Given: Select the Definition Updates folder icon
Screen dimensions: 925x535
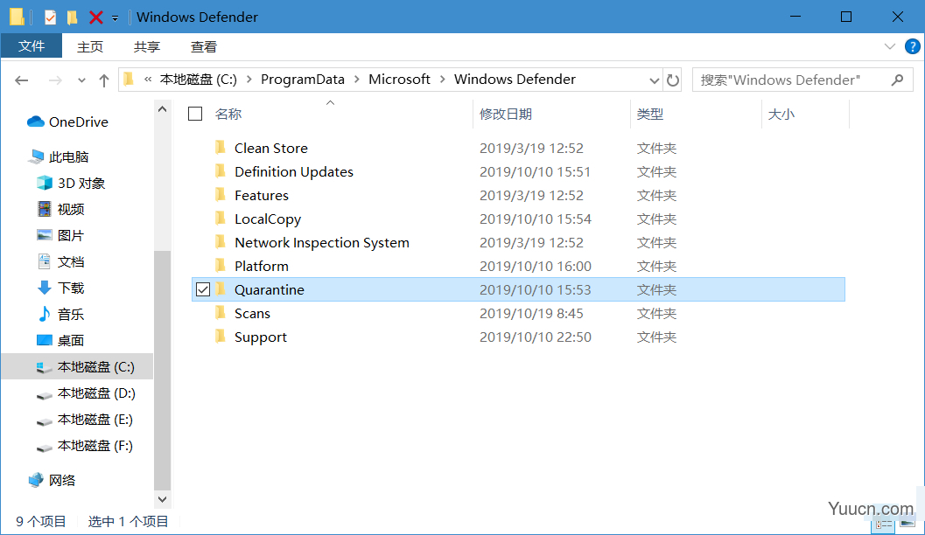Looking at the screenshot, I should [221, 170].
